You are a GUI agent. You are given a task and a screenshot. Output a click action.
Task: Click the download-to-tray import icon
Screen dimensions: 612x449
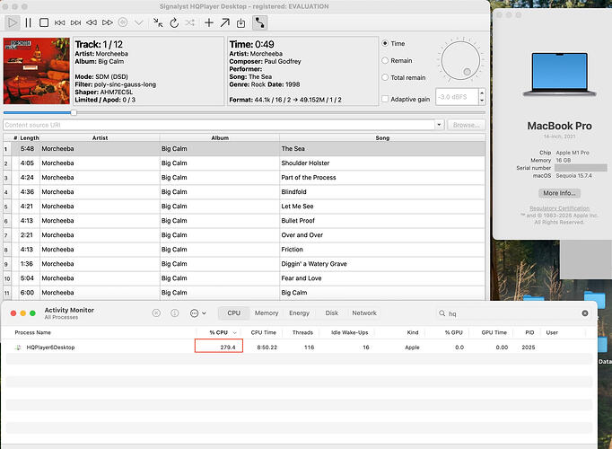pos(240,23)
